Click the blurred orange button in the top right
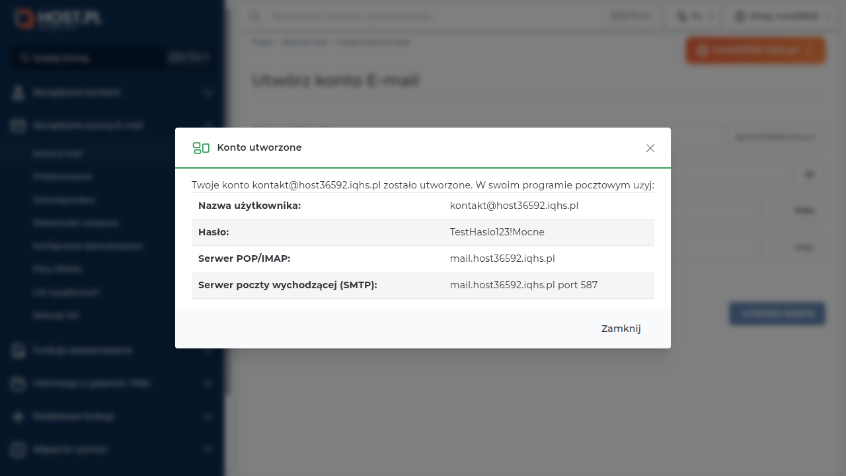The height and width of the screenshot is (476, 846). click(755, 50)
